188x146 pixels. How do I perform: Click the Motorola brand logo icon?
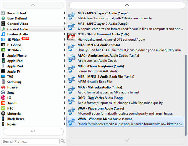tap(3, 113)
